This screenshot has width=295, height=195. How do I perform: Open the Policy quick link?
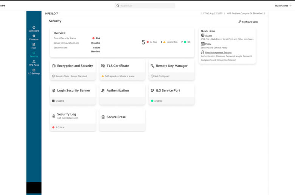pyautogui.click(x=208, y=44)
